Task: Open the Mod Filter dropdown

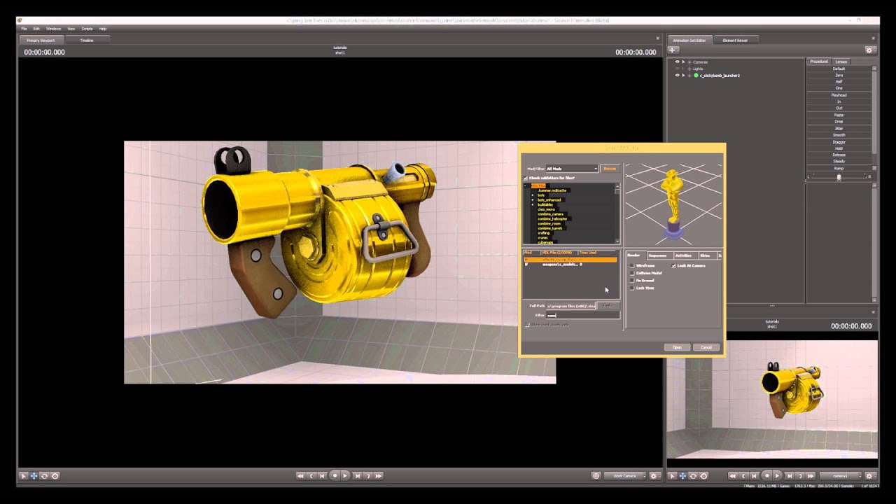Action: (572, 169)
